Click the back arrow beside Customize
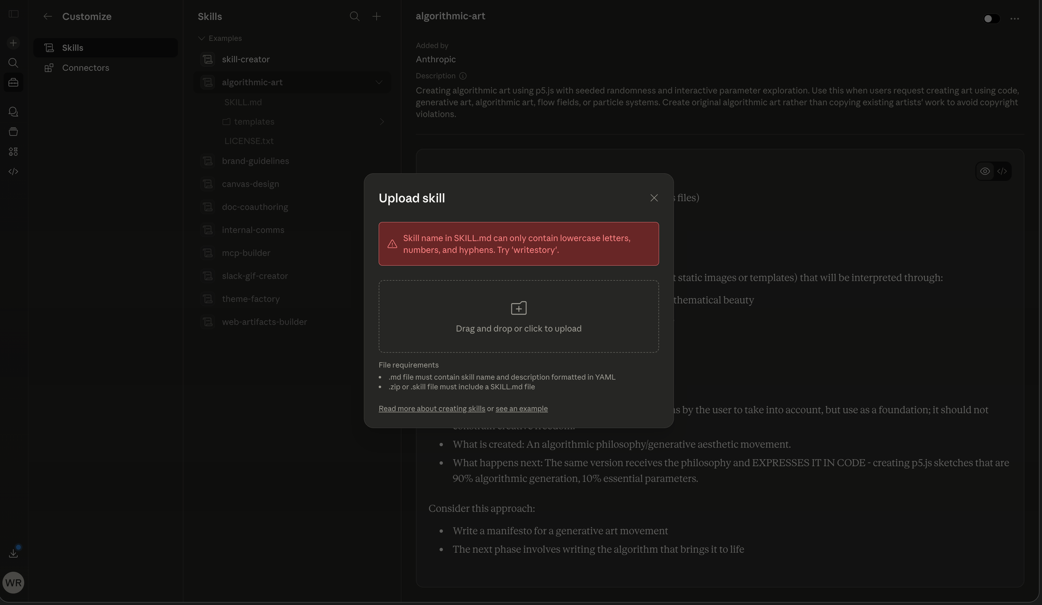 click(x=47, y=16)
